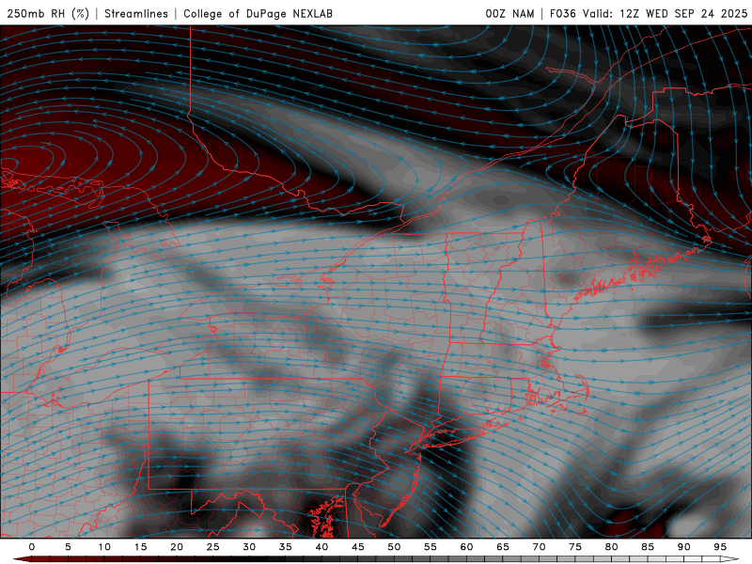
Task: Click the color bar label "70"
Action: click(x=539, y=547)
